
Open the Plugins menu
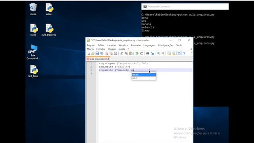tap(112, 49)
